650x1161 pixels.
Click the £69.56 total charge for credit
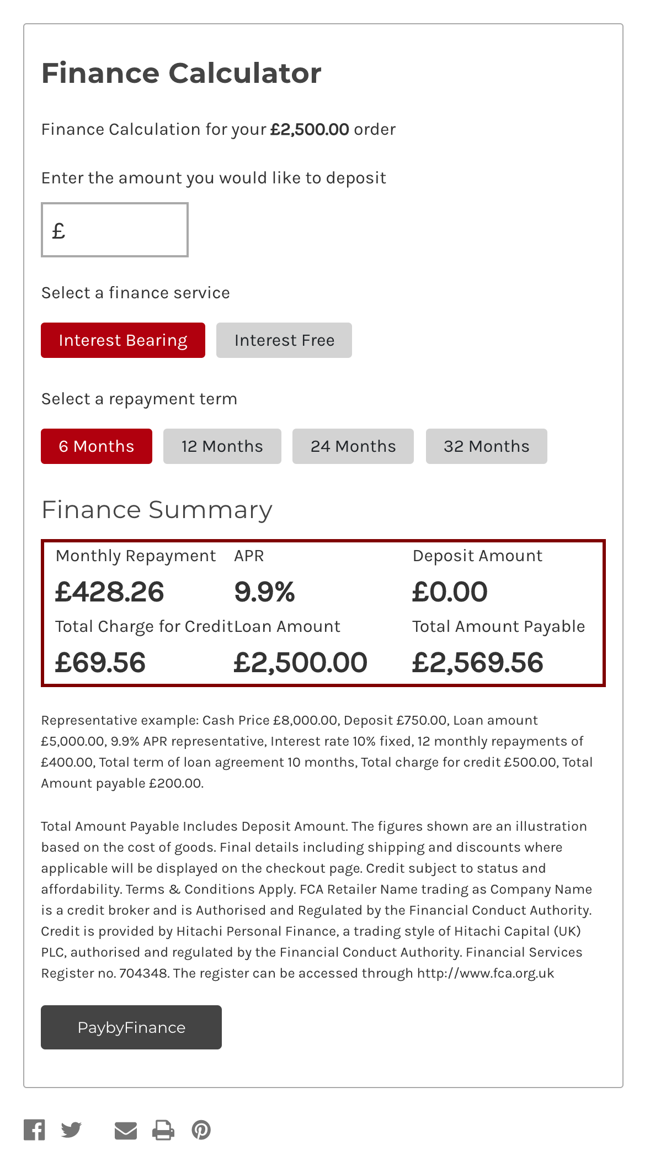pos(100,662)
